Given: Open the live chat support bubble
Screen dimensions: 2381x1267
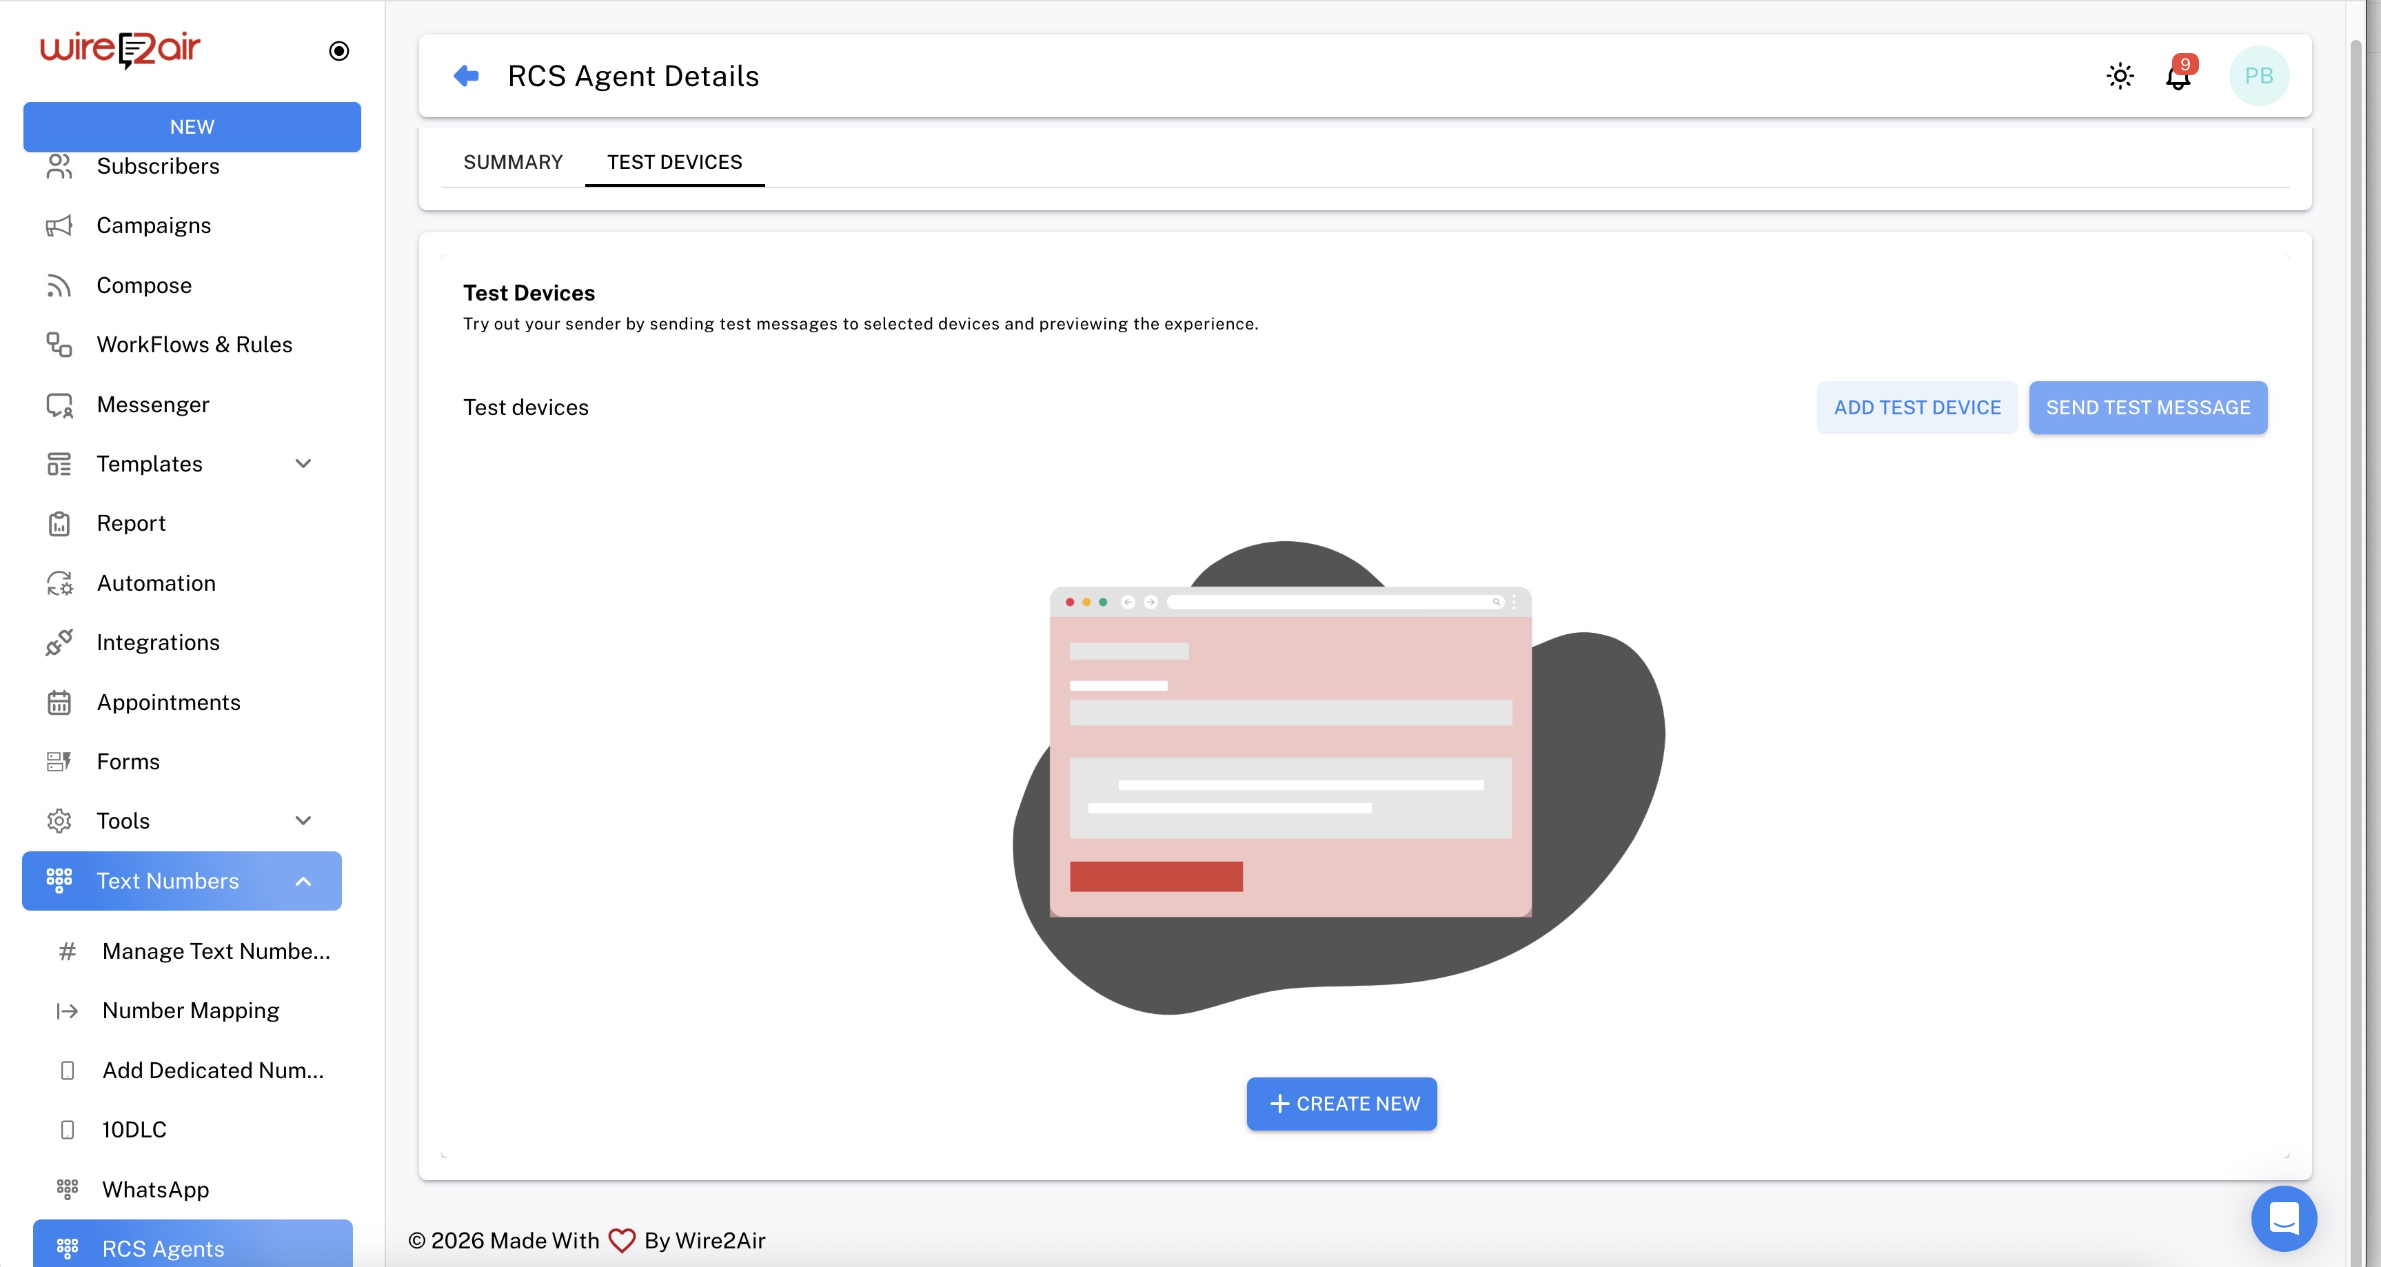Looking at the screenshot, I should (x=2283, y=1217).
